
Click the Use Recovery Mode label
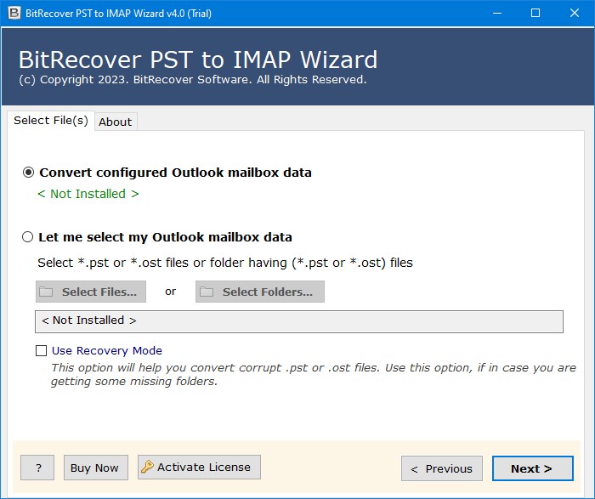107,350
